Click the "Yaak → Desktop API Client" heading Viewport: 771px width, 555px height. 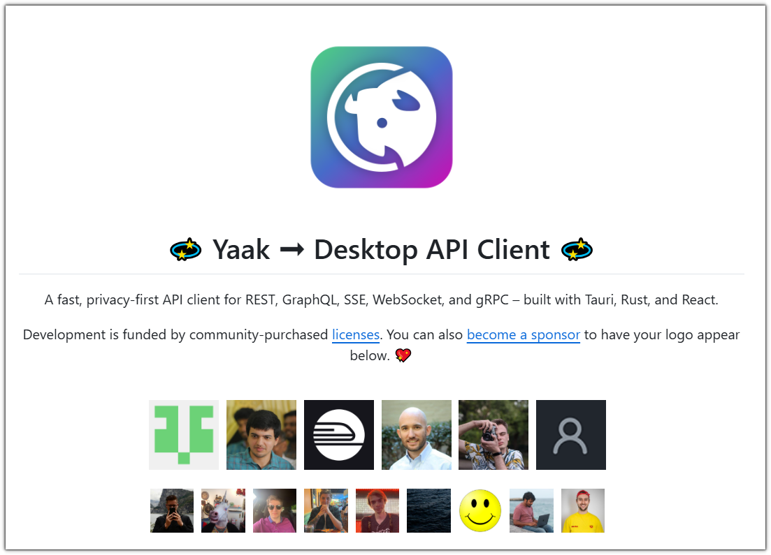(x=381, y=249)
